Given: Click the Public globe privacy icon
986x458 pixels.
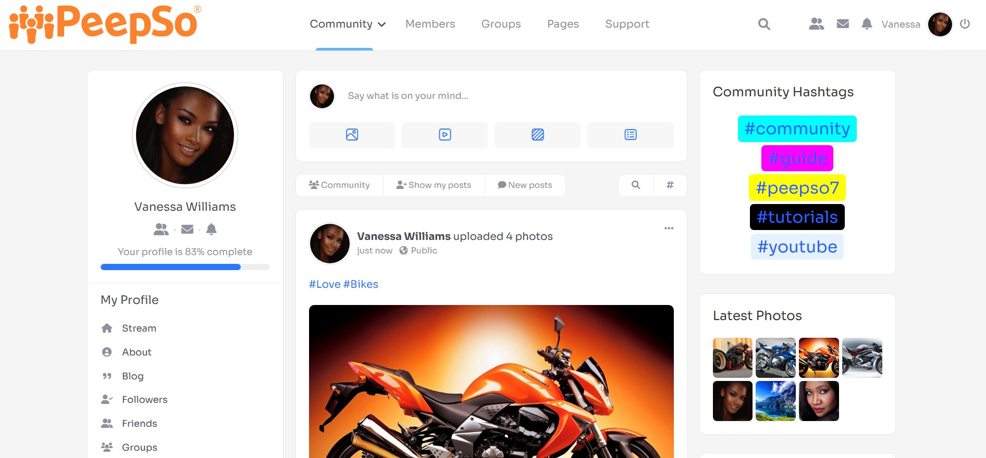Looking at the screenshot, I should [x=403, y=250].
